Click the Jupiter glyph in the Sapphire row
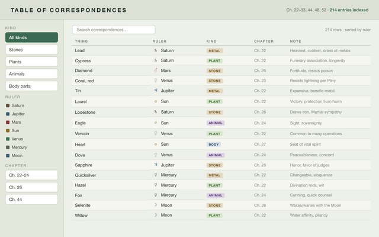This screenshot has width=379, height=237. click(156, 165)
